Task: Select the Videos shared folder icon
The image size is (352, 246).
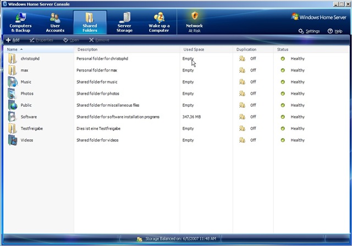Action: coord(12,140)
